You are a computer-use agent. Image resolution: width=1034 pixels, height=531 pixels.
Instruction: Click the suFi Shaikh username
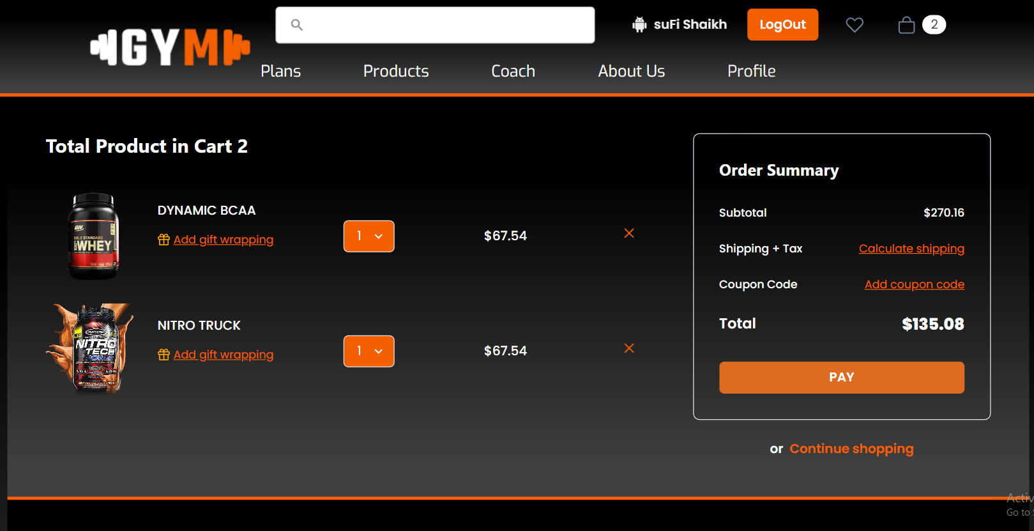[690, 24]
